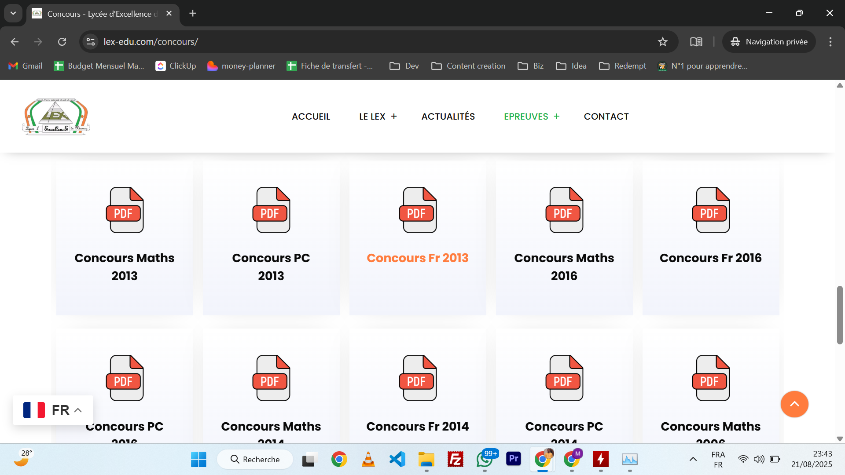
Task: Open the CONTACT menu item
Action: point(606,117)
